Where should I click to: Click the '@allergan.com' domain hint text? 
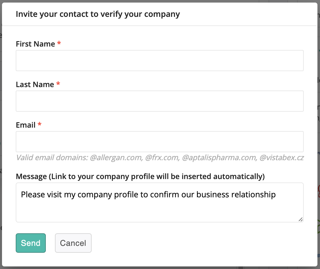(x=116, y=158)
